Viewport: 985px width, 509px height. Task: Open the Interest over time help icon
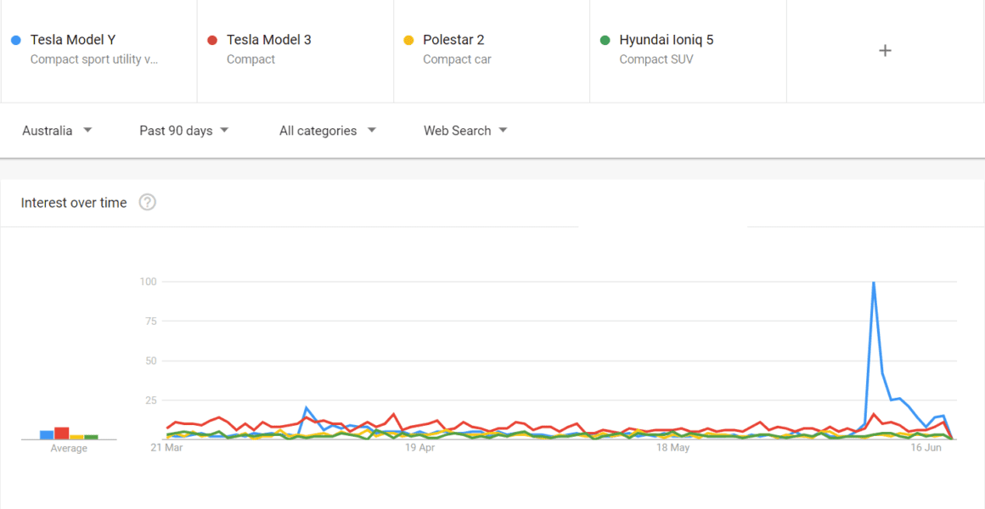click(147, 202)
